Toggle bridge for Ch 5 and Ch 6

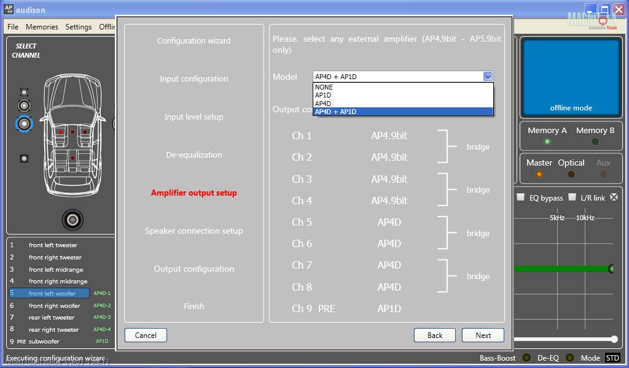click(478, 233)
